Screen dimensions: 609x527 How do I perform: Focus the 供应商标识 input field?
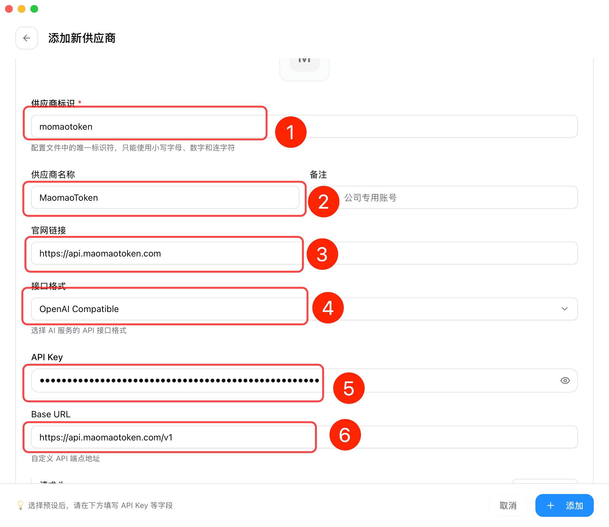point(304,126)
